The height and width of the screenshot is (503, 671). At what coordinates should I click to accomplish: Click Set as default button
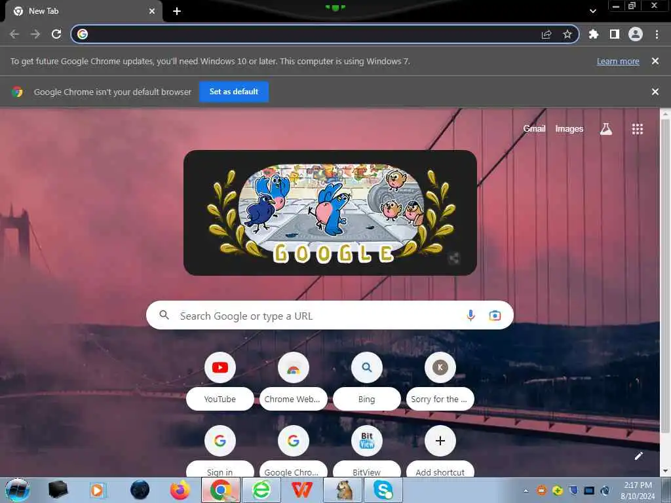pyautogui.click(x=234, y=92)
